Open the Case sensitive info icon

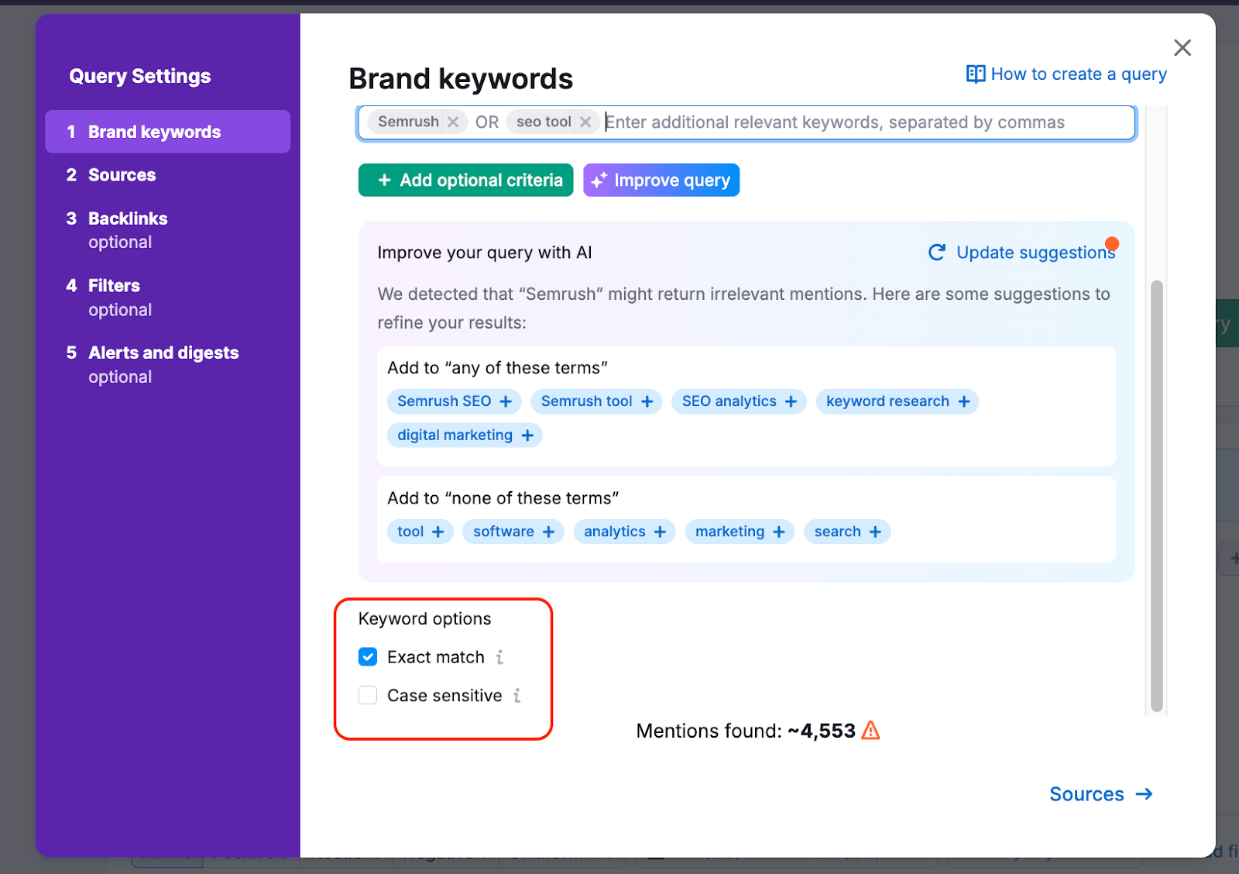pos(517,696)
